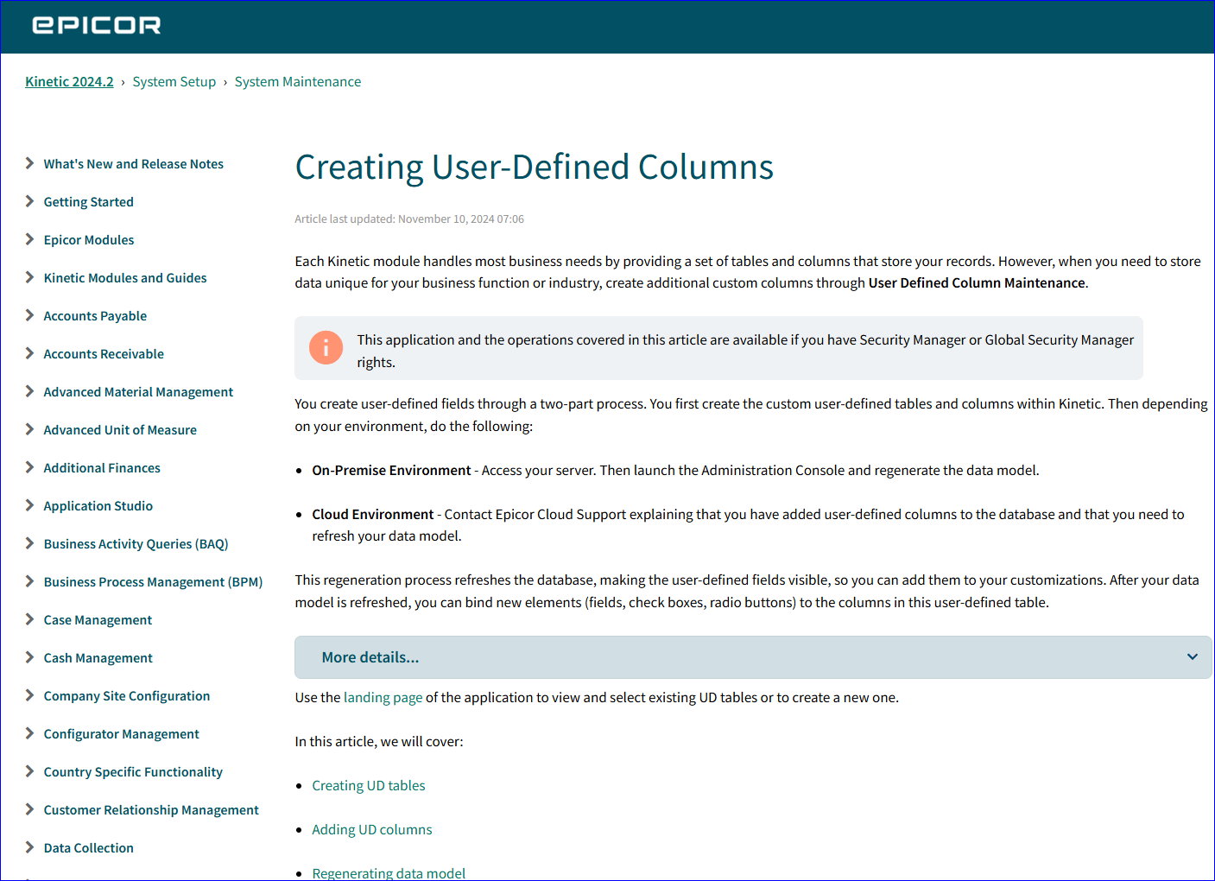Open Accounts Receivable topic
The width and height of the screenshot is (1215, 881).
(x=104, y=354)
